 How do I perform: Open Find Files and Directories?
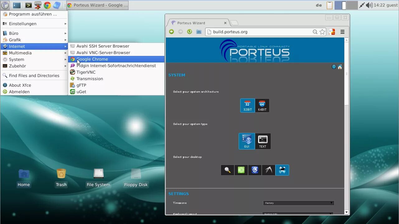pyautogui.click(x=34, y=75)
